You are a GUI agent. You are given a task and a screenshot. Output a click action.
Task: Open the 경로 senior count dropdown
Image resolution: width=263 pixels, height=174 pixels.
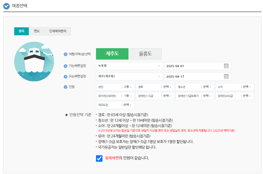click(x=155, y=87)
